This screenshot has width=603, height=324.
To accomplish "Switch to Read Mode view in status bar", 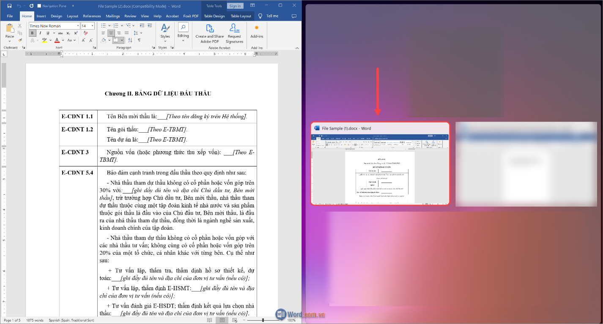I will (x=209, y=320).
